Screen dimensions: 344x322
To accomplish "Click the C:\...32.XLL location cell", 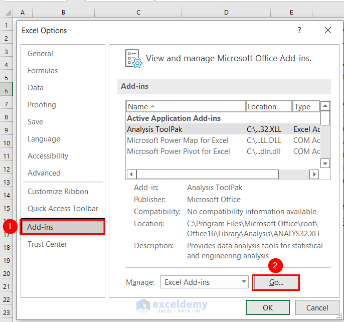I will 264,129.
